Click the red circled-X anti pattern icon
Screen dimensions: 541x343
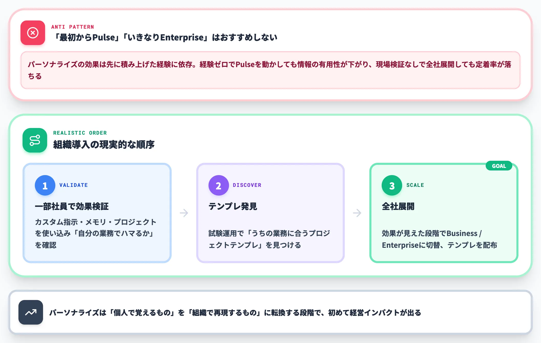coord(33,33)
